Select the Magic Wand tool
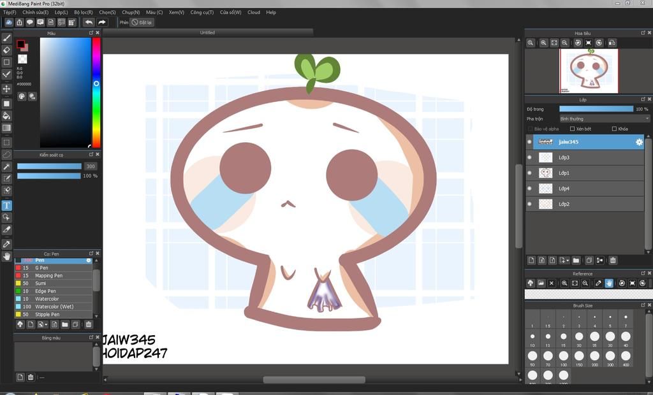This screenshot has height=395, width=653. pos(6,167)
